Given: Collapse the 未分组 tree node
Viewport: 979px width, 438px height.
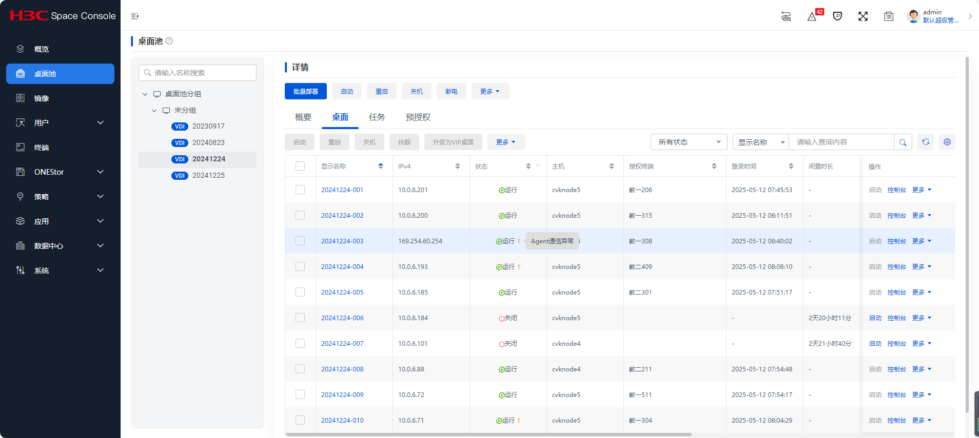Looking at the screenshot, I should tap(154, 111).
